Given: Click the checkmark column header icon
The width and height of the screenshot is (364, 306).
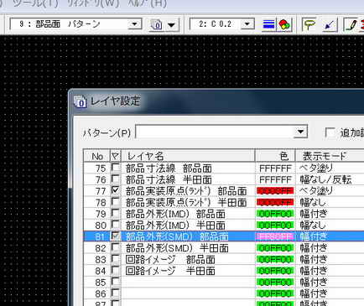Looking at the screenshot, I should coord(115,156).
